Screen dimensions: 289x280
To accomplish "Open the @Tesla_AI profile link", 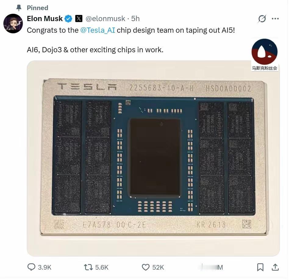I will (x=98, y=30).
